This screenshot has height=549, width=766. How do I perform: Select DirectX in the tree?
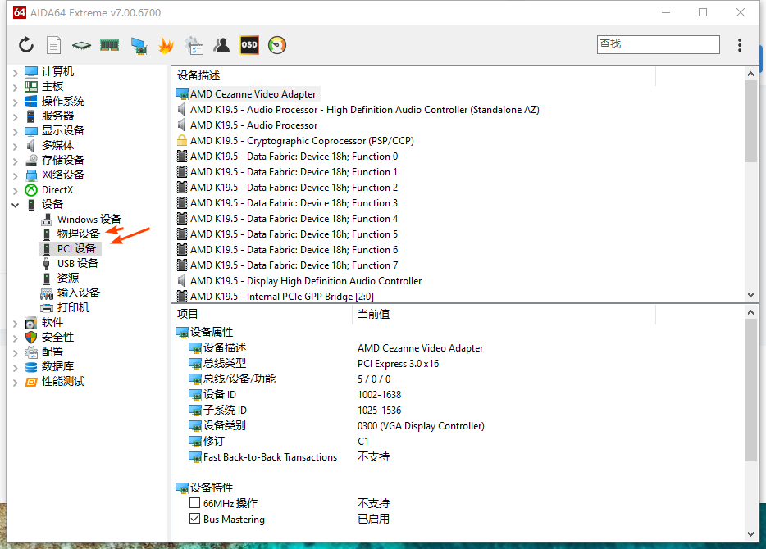coord(57,190)
